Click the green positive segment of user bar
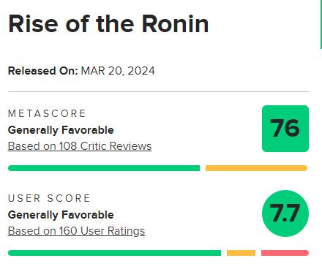The height and width of the screenshot is (269, 322). [114, 253]
